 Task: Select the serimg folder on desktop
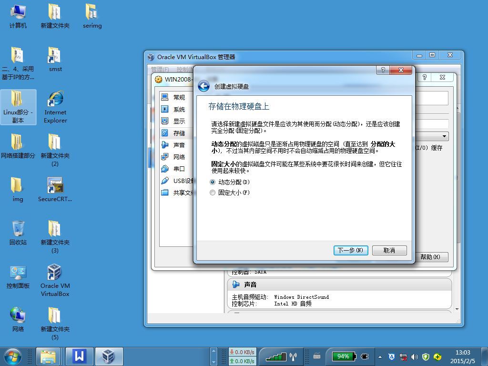(x=92, y=16)
